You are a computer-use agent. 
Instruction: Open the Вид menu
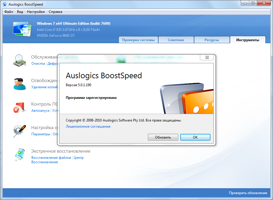coord(20,12)
